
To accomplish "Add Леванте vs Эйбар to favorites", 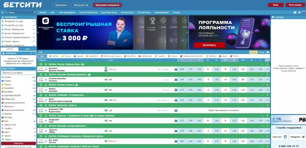I will (x=46, y=131).
